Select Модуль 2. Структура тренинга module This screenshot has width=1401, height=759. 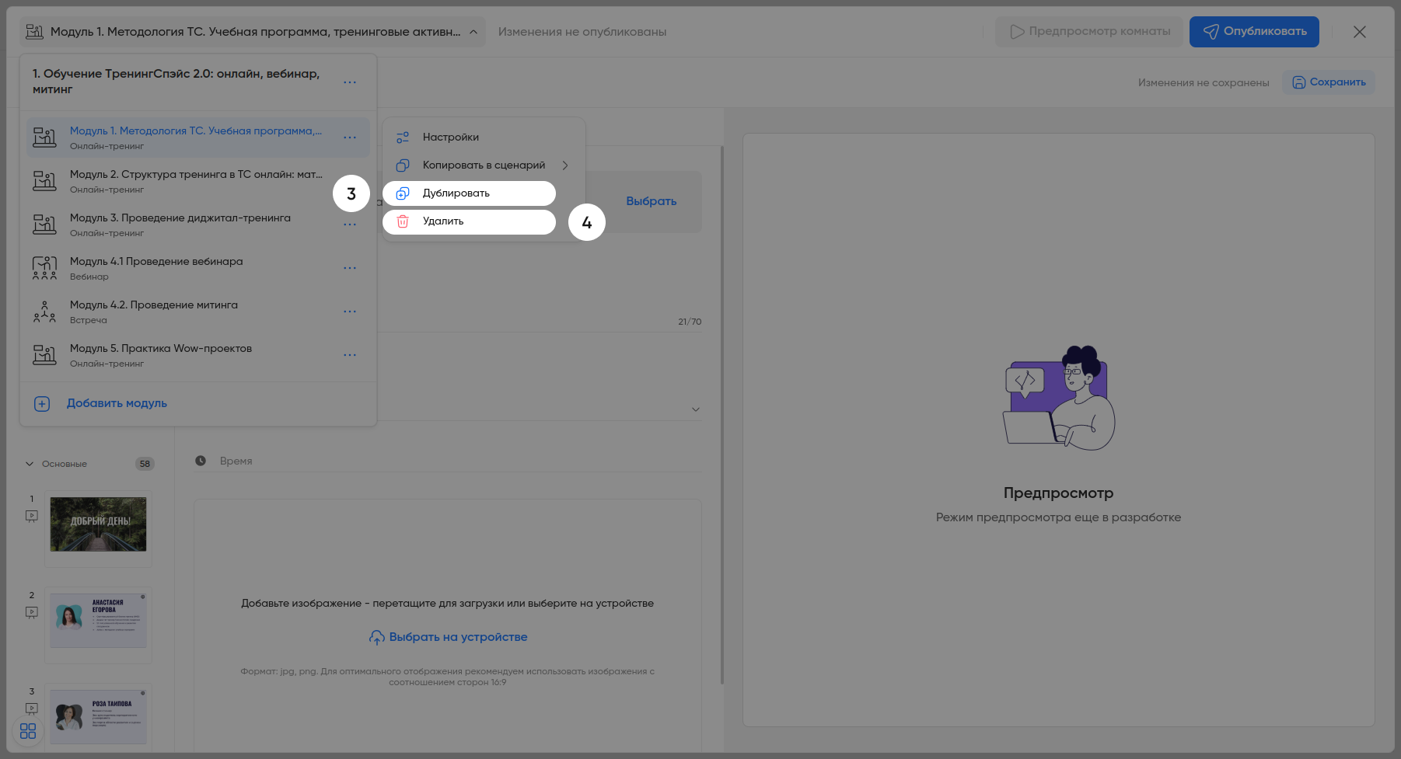[198, 181]
